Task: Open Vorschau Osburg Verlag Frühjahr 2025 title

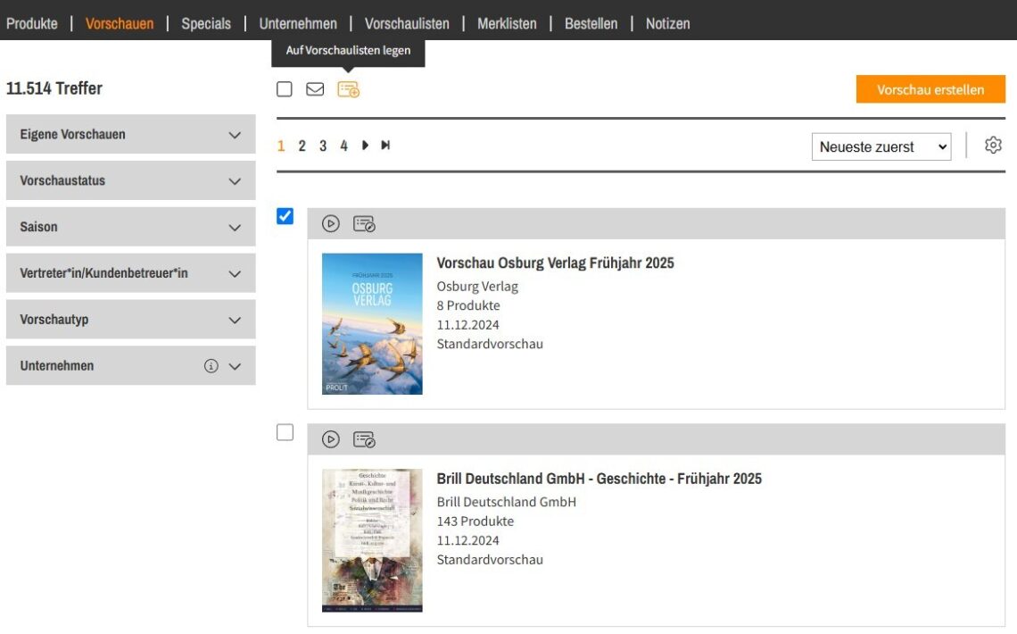Action: point(555,263)
